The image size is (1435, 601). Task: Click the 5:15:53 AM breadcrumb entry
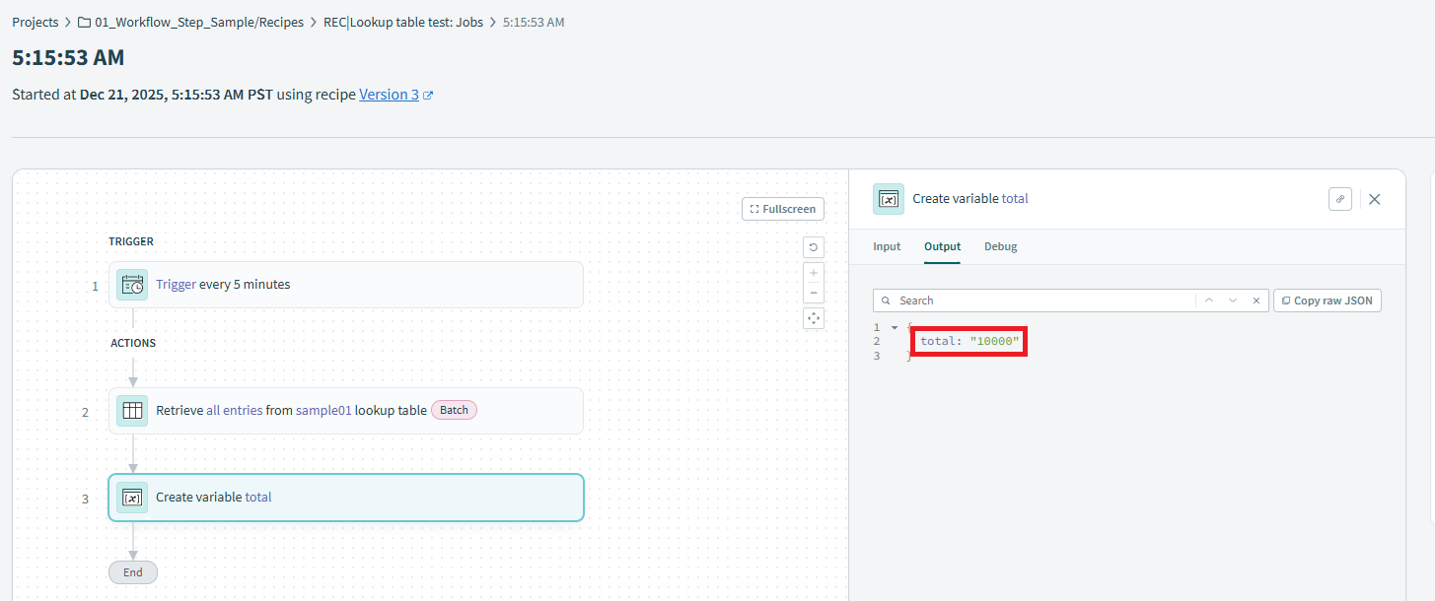534,22
